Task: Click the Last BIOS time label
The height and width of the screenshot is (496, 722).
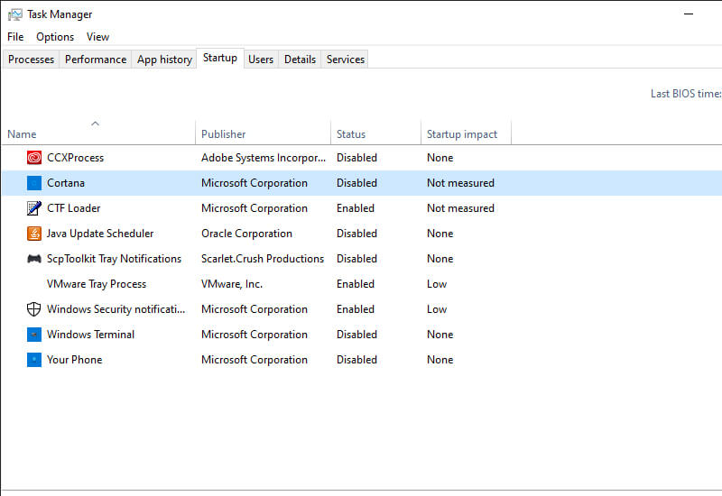Action: click(x=686, y=94)
